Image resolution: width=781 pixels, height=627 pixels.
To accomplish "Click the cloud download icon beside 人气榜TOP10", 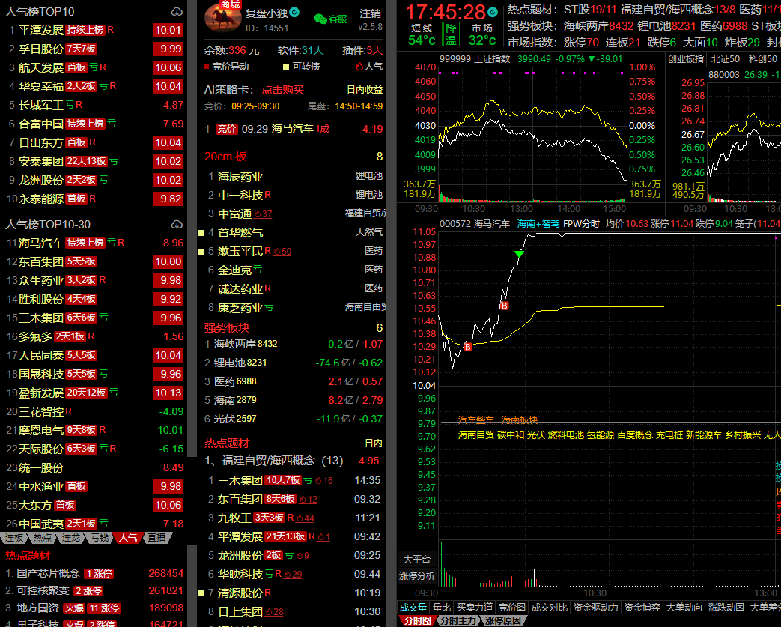I will coord(177,12).
